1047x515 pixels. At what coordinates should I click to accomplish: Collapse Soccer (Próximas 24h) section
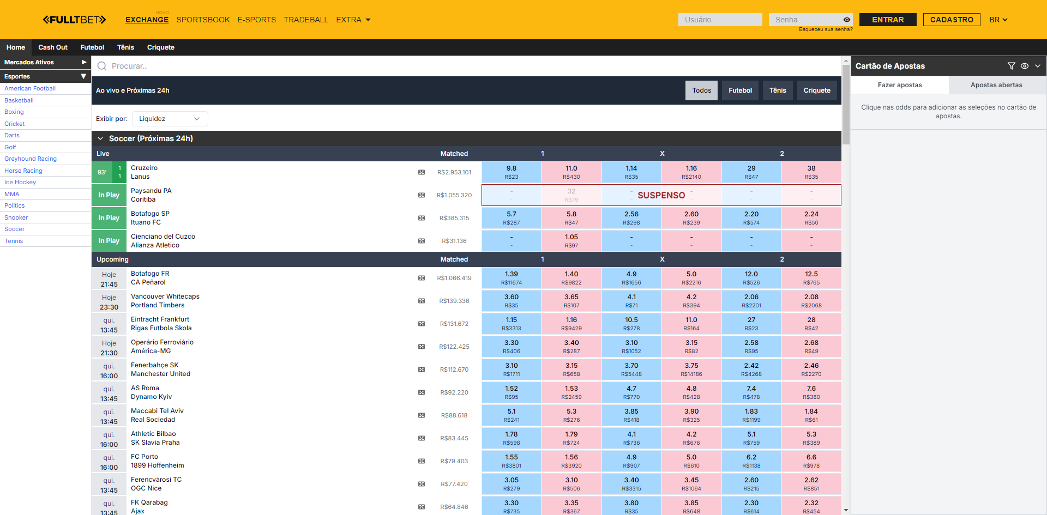100,138
